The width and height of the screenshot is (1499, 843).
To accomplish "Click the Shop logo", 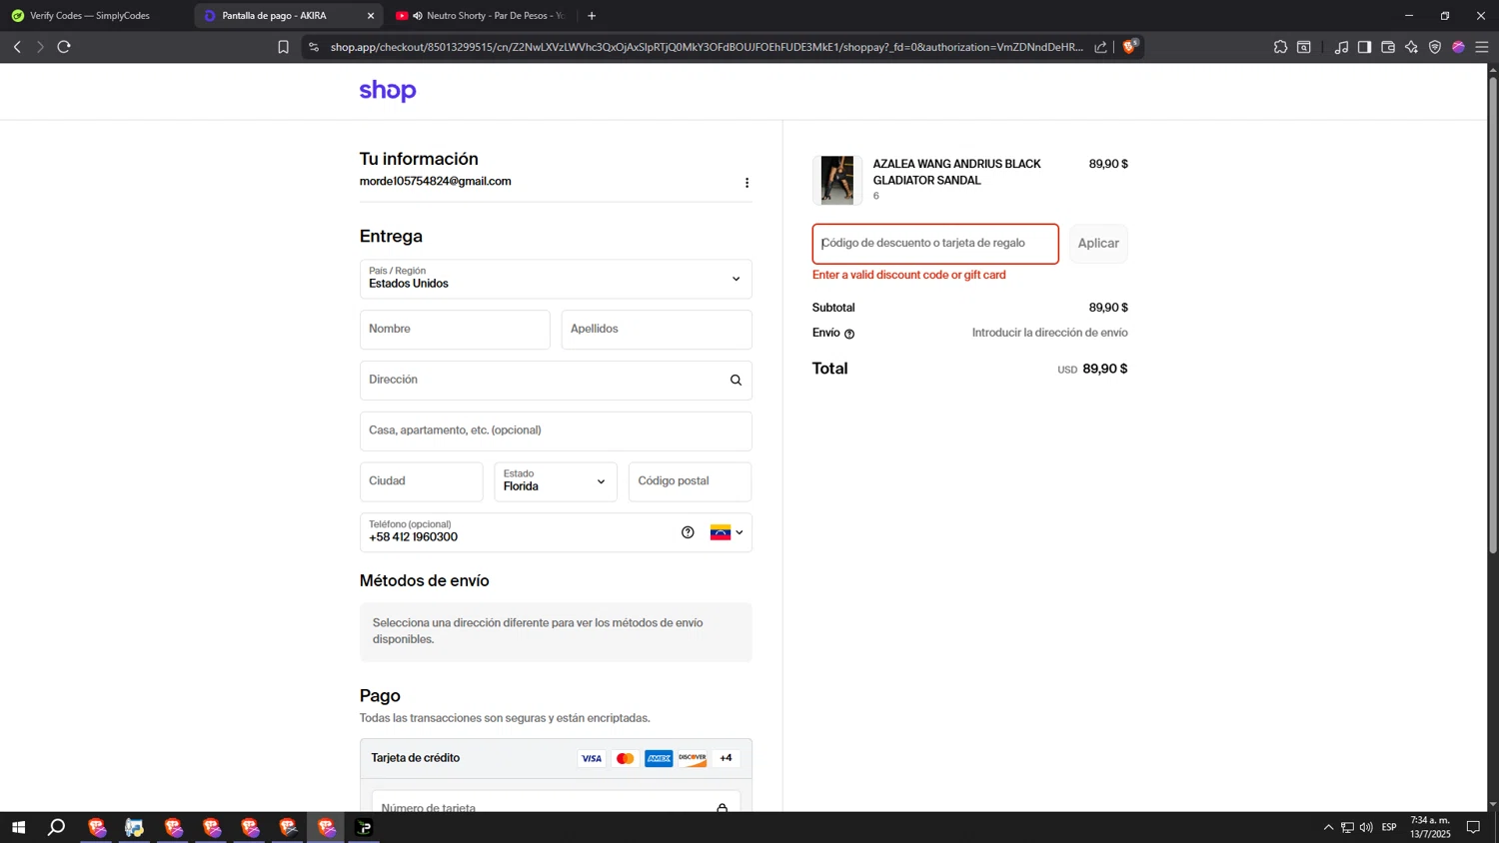I will tap(388, 91).
